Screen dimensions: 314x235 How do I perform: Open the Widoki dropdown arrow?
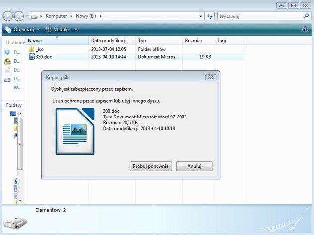(76, 30)
